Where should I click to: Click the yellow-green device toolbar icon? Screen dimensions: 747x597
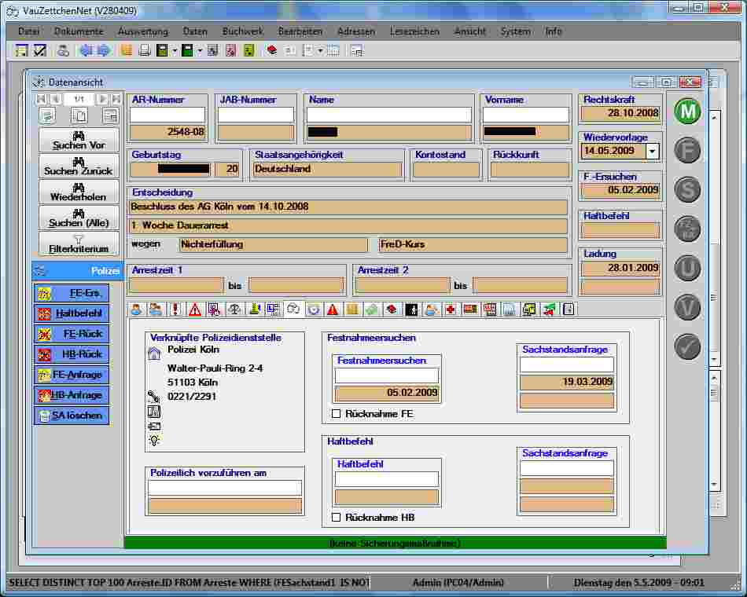[x=249, y=50]
